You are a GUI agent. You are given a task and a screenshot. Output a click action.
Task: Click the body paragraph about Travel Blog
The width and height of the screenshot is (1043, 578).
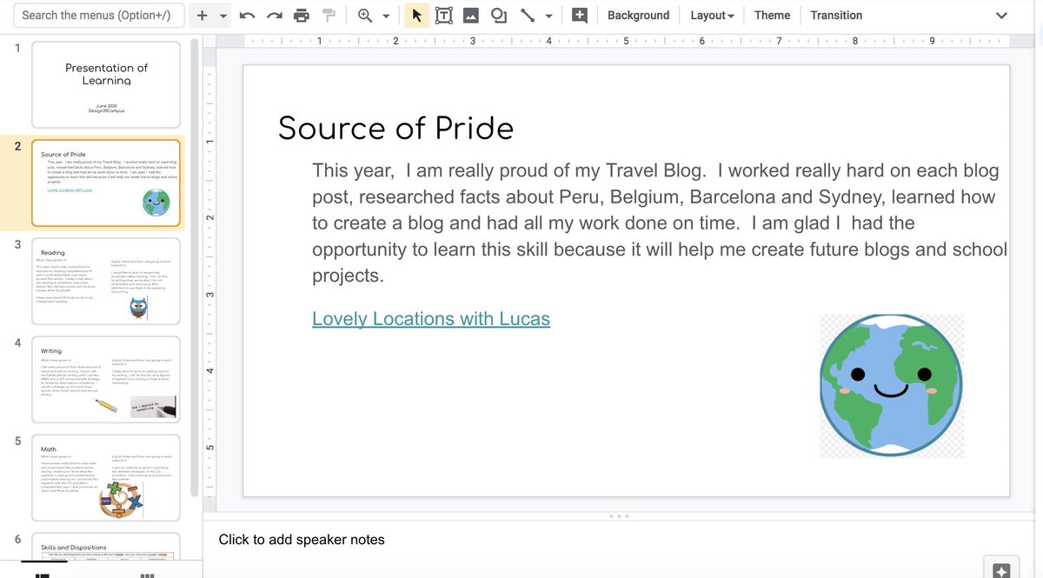[659, 223]
